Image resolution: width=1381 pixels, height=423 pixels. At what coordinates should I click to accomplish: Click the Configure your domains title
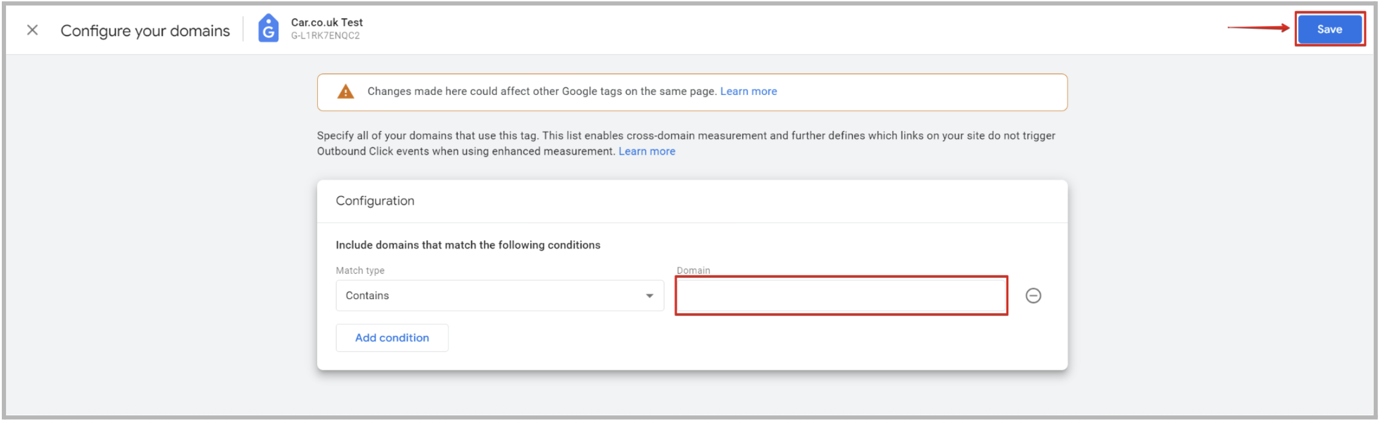click(x=145, y=31)
